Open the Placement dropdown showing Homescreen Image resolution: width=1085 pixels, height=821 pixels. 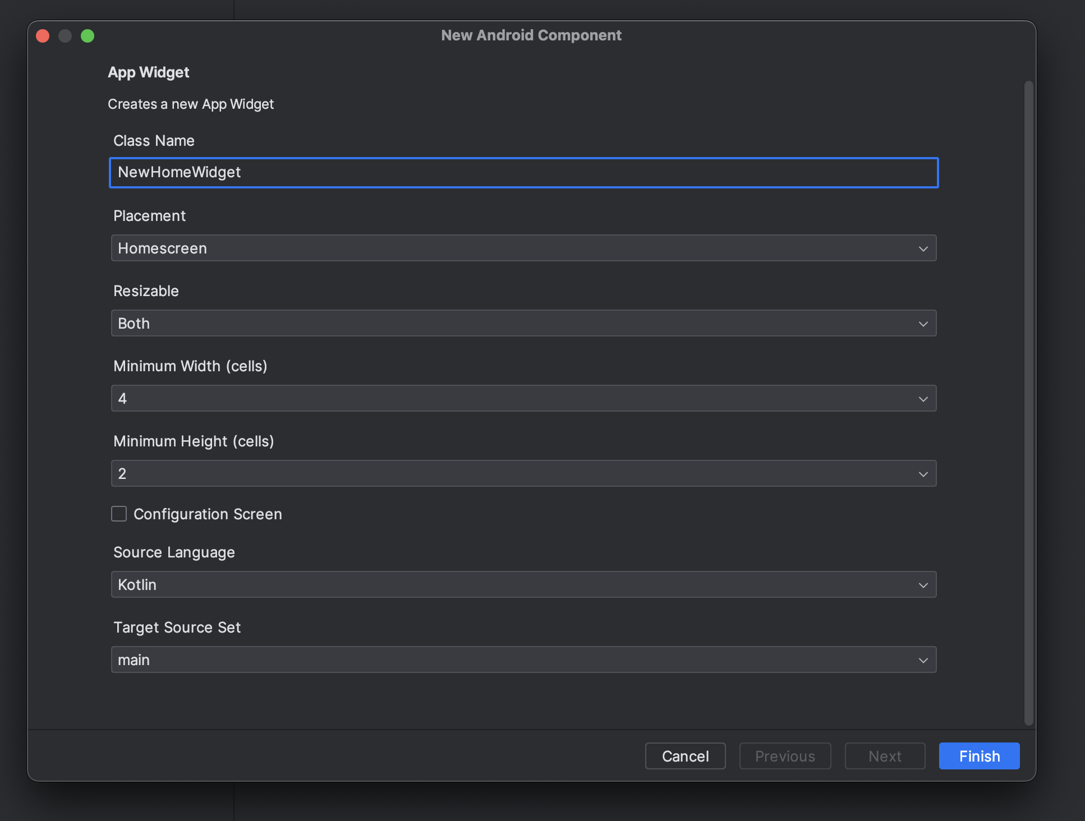[x=523, y=248]
